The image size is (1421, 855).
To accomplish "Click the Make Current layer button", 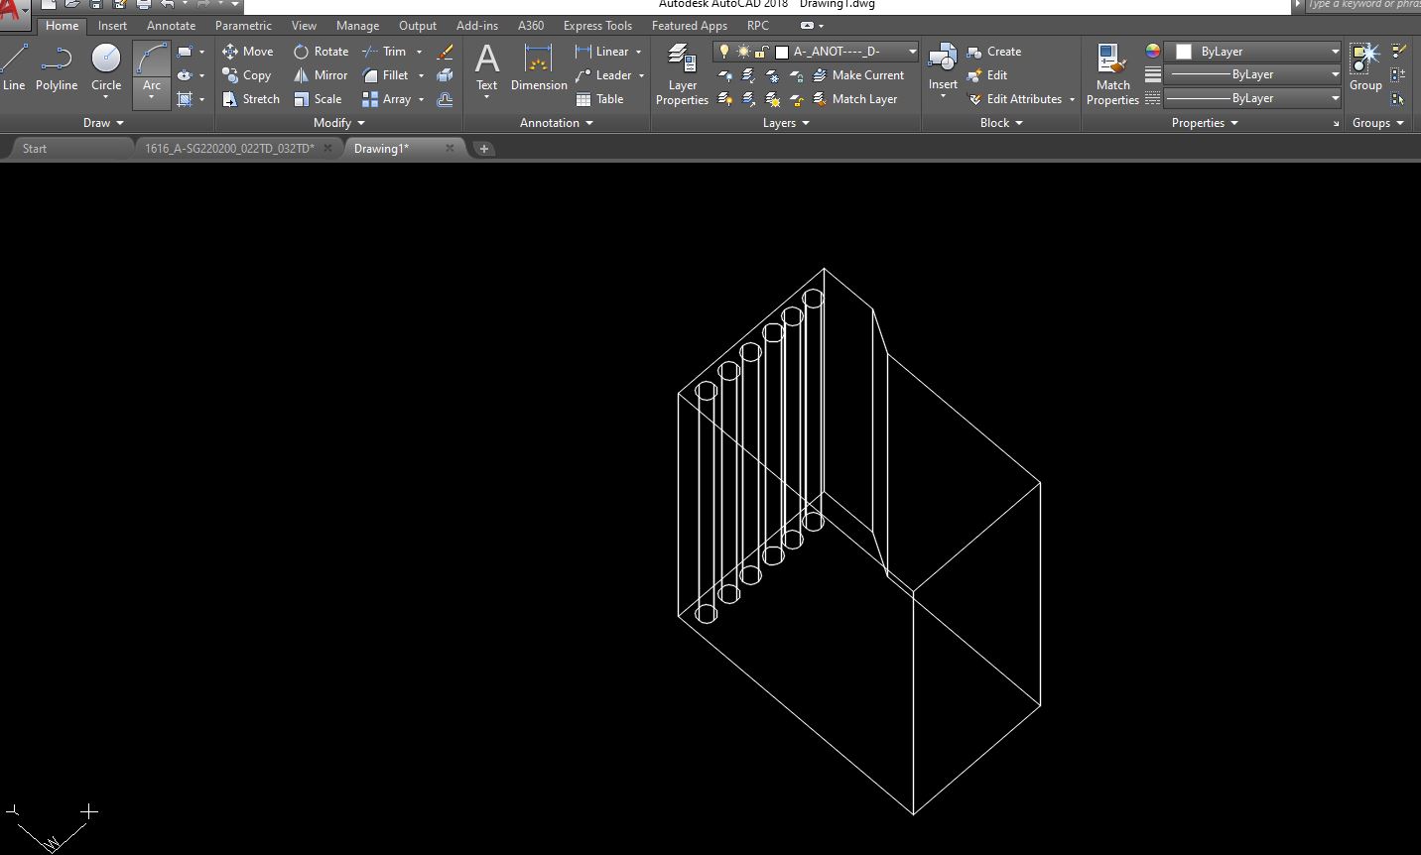I will pos(861,74).
